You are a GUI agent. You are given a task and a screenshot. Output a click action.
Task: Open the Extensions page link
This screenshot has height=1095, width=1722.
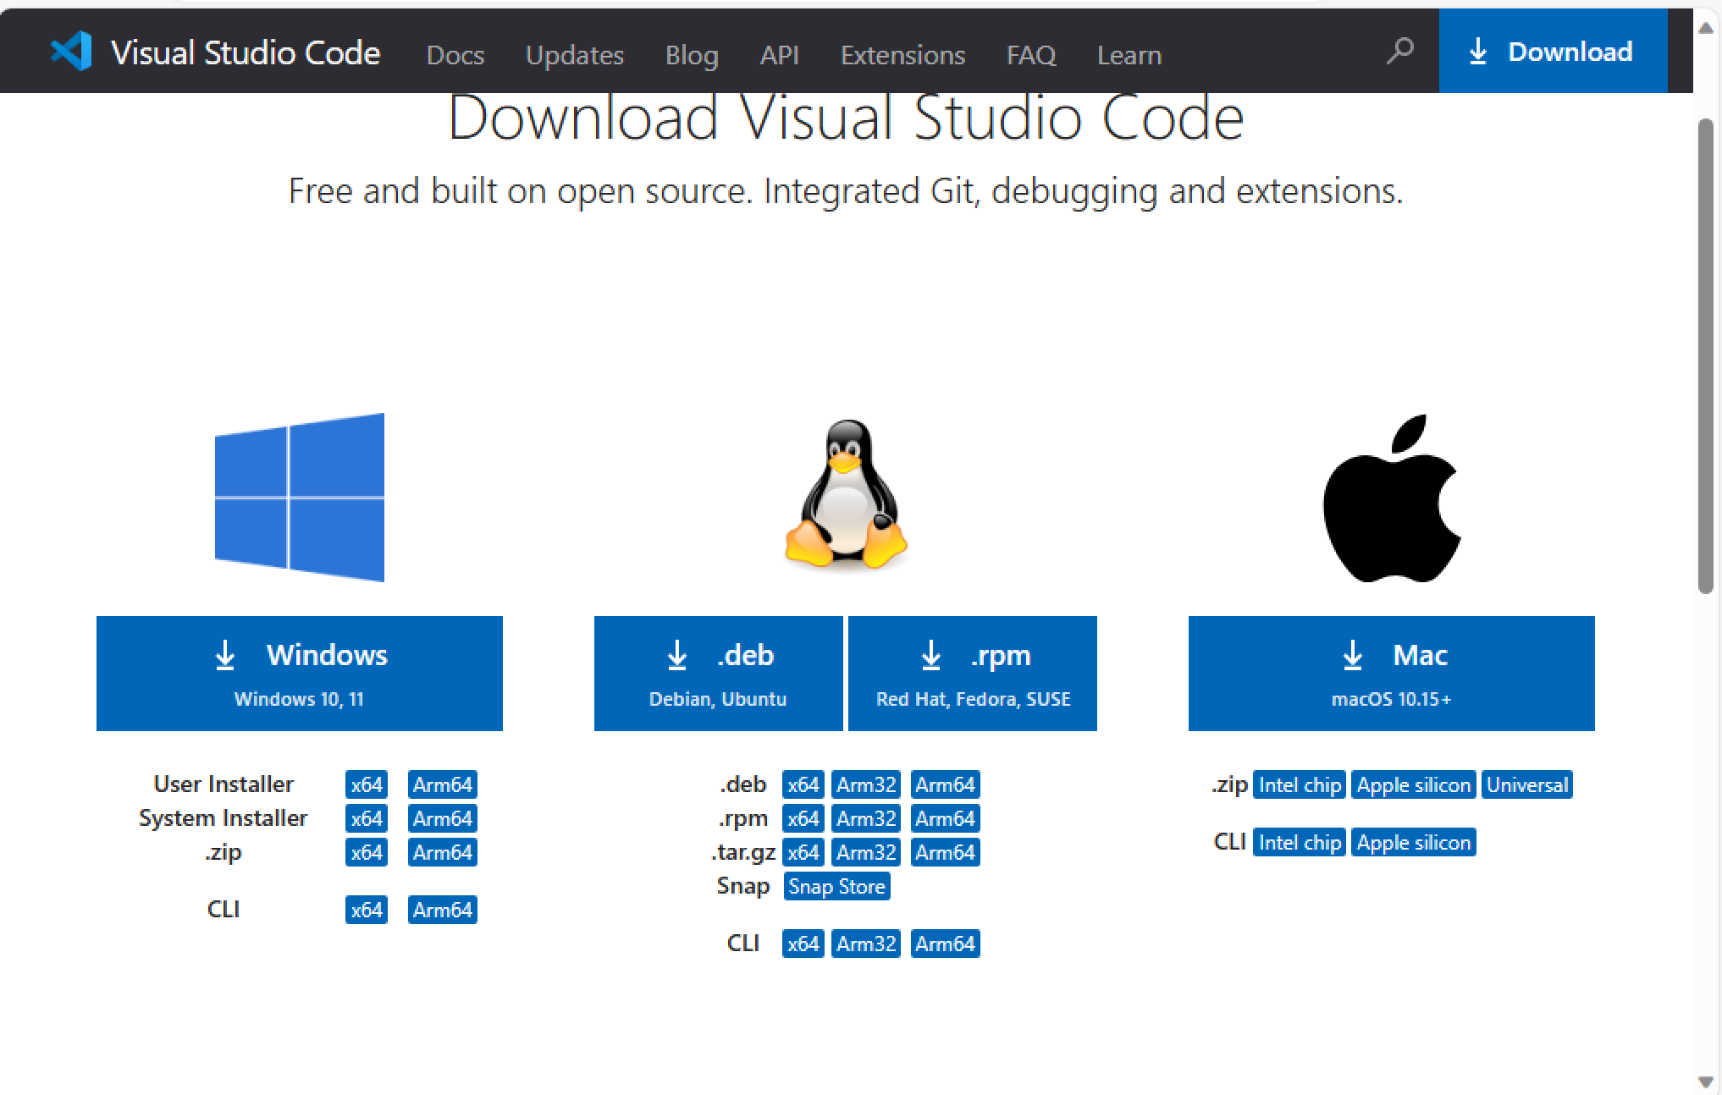point(902,55)
